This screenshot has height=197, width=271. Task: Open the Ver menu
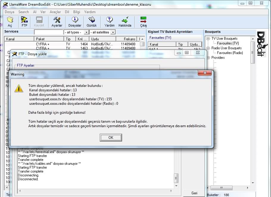43,12
